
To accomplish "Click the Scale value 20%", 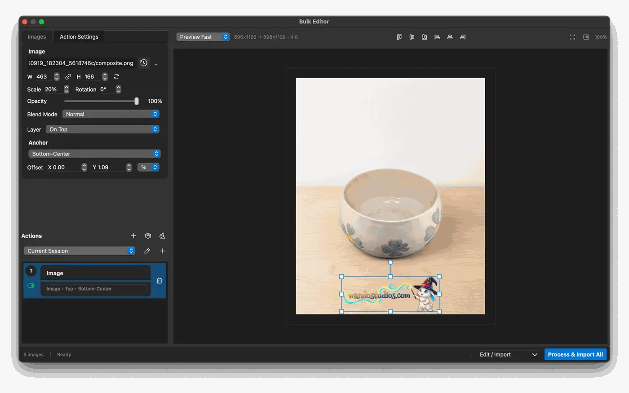I will pyautogui.click(x=51, y=89).
